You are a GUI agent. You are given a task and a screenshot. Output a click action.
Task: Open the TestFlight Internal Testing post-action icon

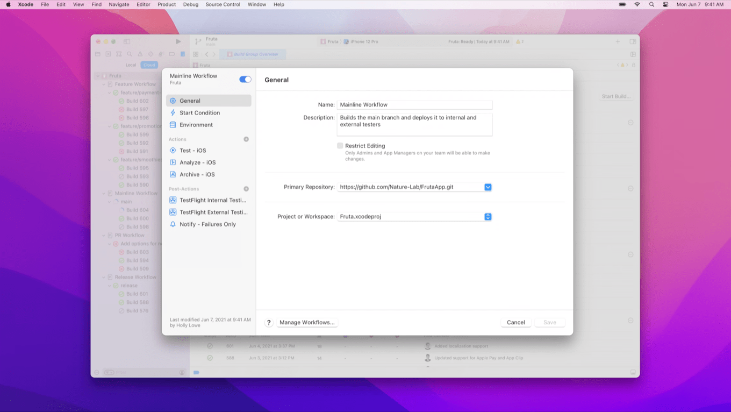coord(173,200)
